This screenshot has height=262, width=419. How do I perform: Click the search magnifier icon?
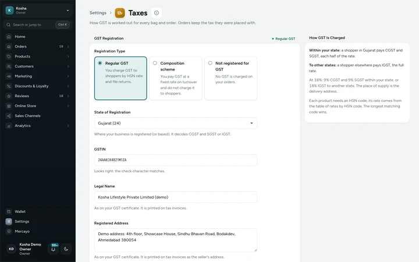click(9, 24)
